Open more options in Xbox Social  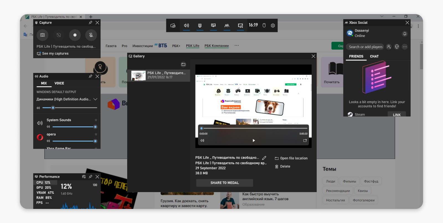click(405, 47)
